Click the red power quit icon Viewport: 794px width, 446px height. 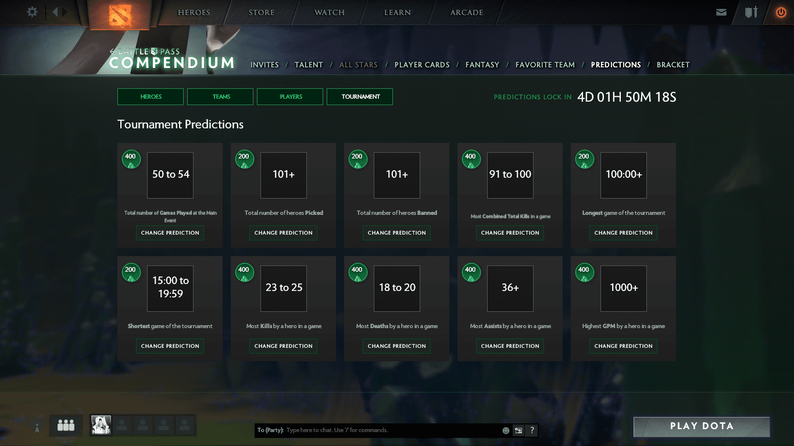tap(781, 12)
